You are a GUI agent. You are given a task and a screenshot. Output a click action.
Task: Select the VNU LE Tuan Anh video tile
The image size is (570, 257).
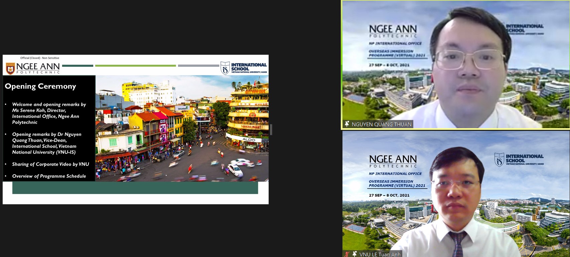tap(456, 194)
